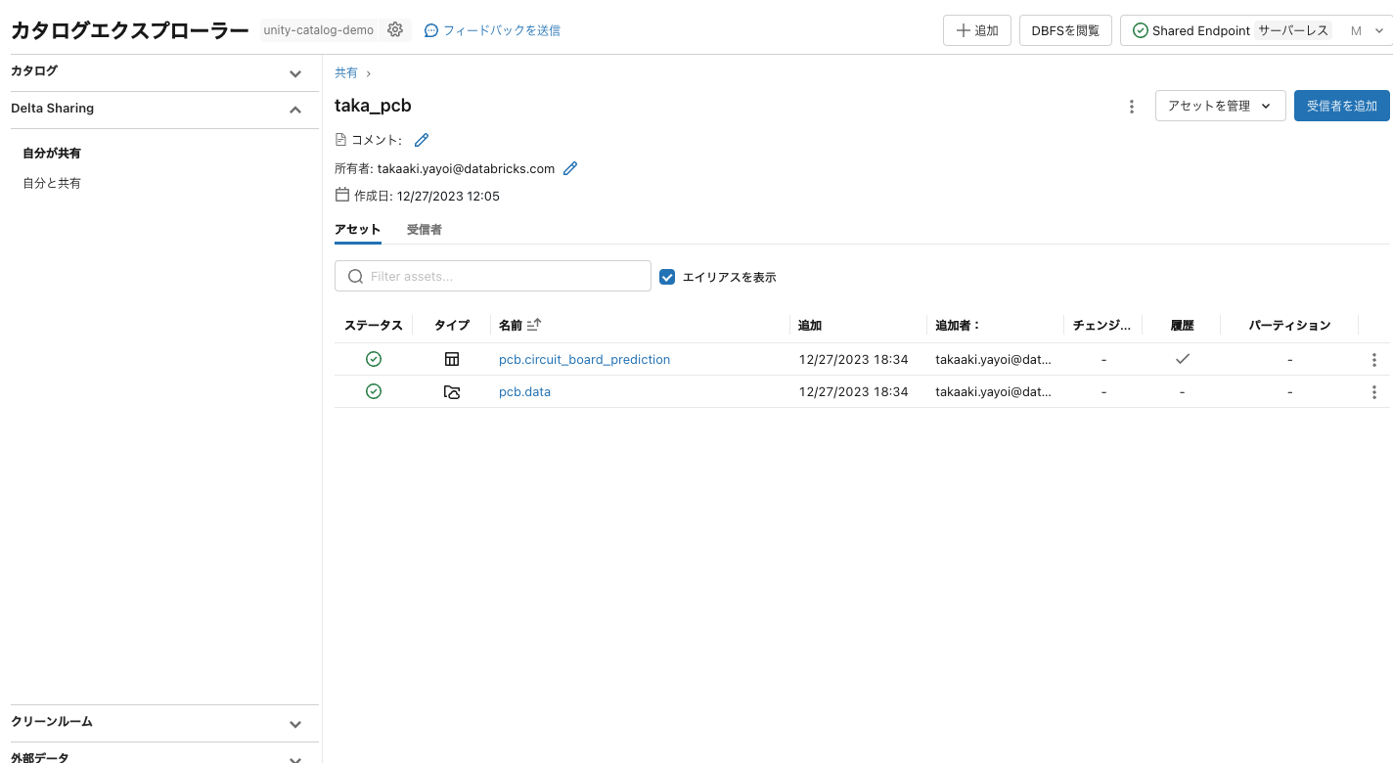
Task: Click the edit pencil beside the comment field
Action: 421,139
